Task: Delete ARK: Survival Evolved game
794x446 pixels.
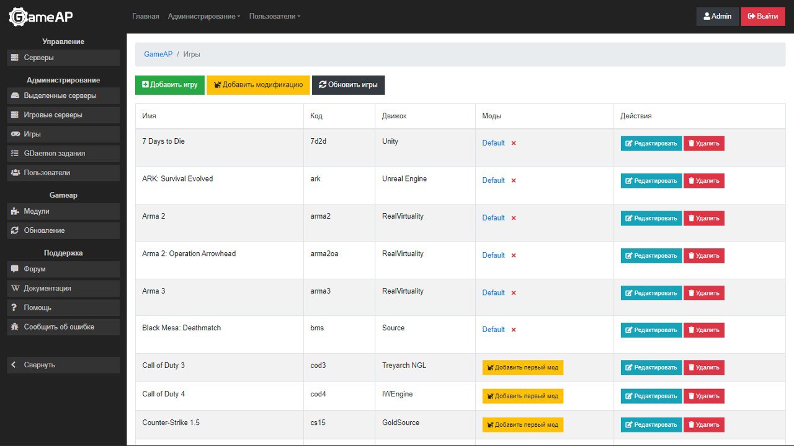Action: [x=704, y=181]
